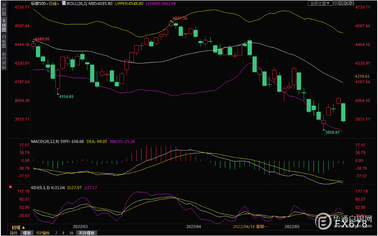Click the KDJ(9,3,3) indicator label

point(40,188)
